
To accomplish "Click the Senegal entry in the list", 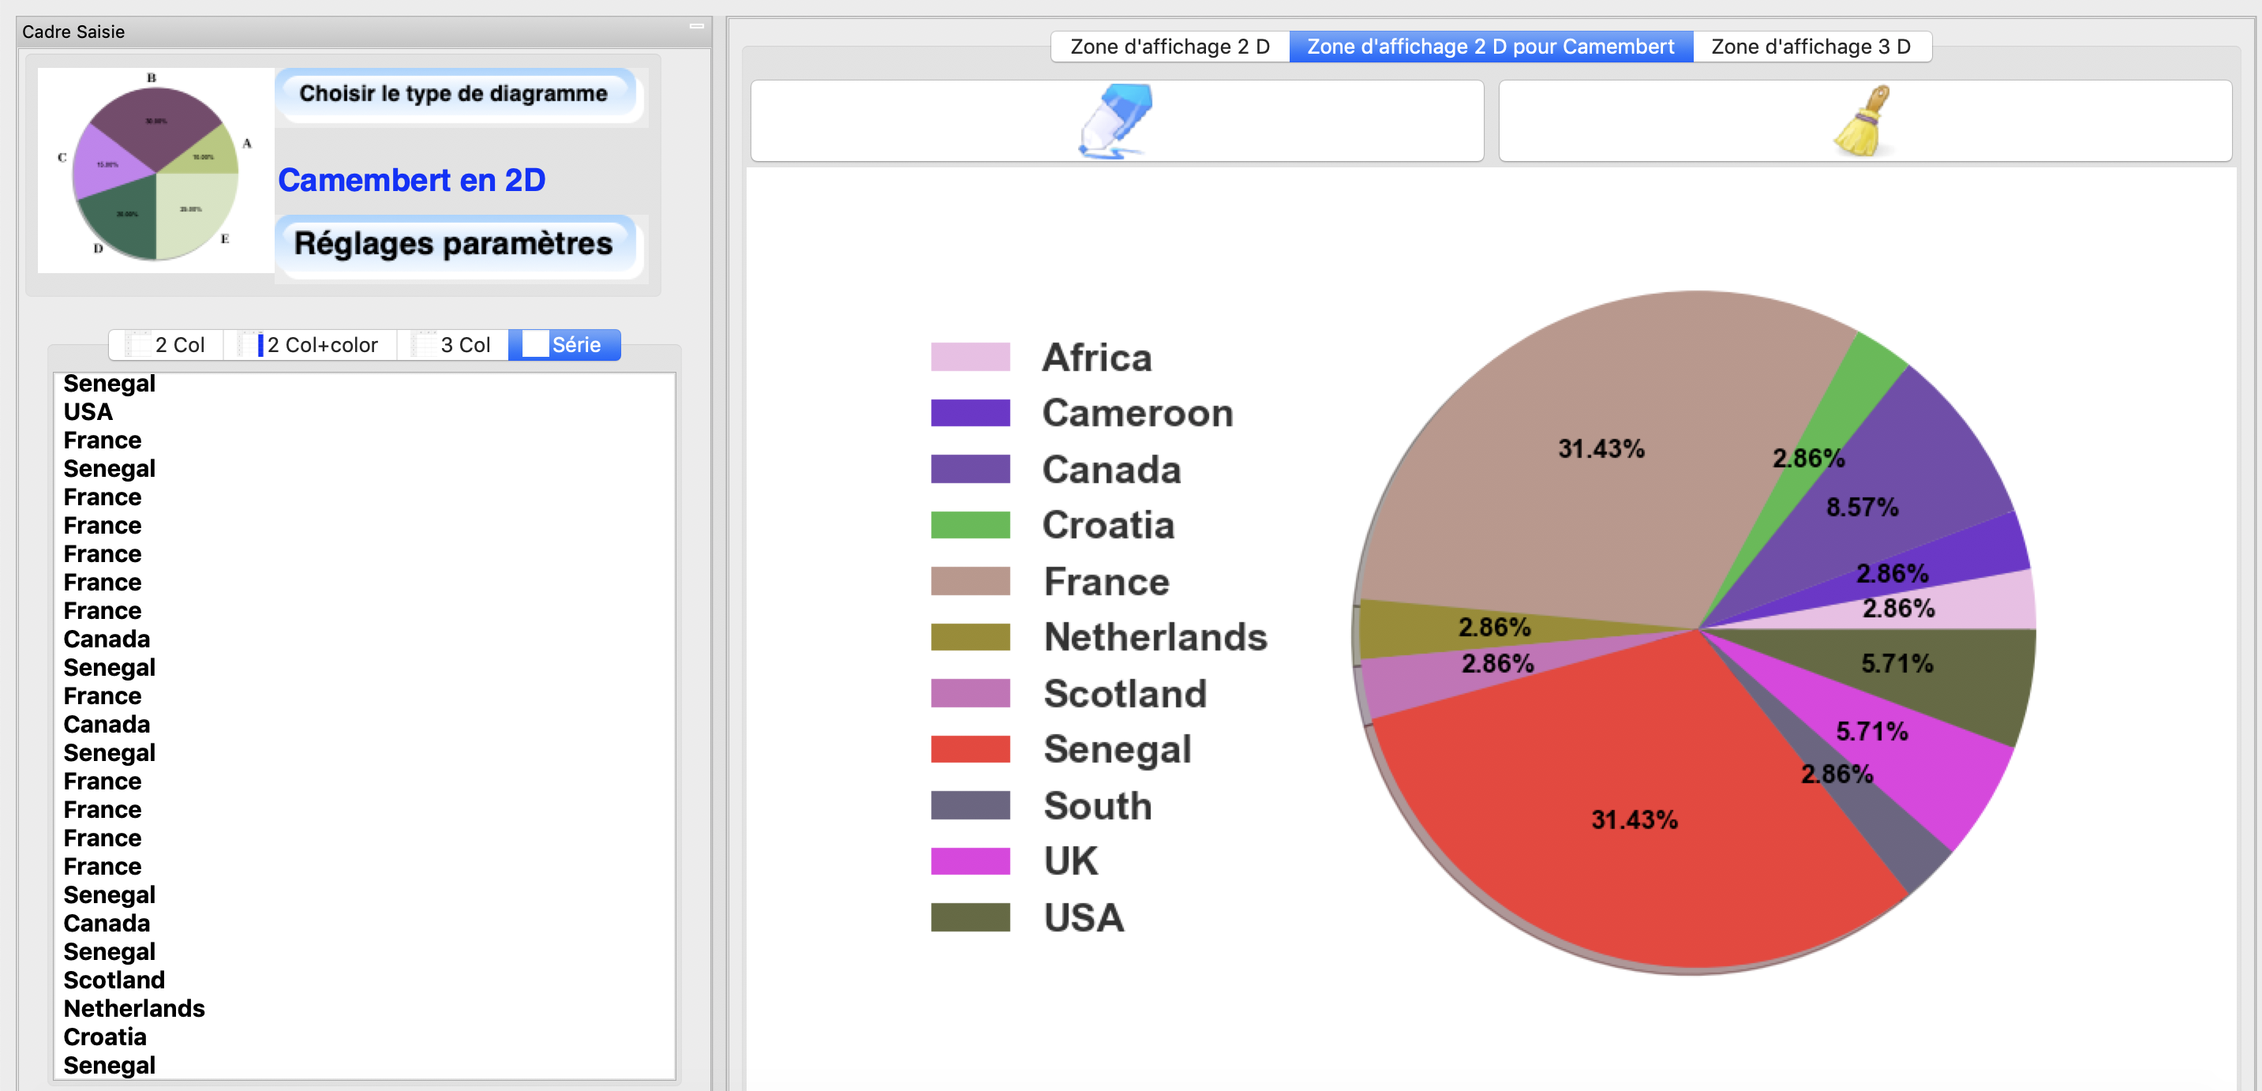I will point(111,382).
